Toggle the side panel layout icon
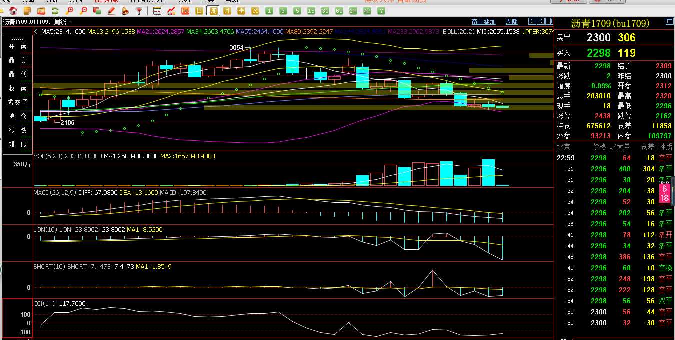Viewport: 675px width, 340px height. click(x=549, y=21)
